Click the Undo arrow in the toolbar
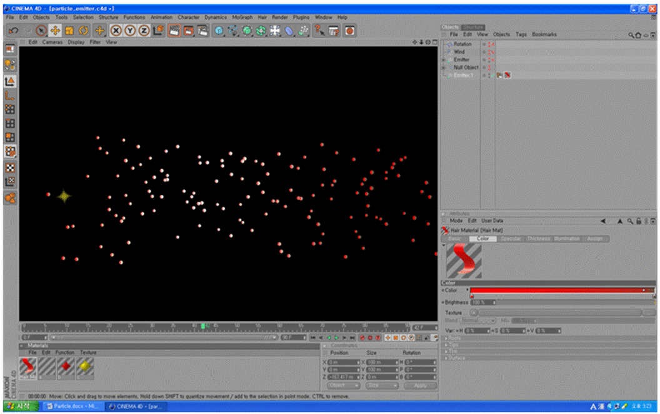Image resolution: width=660 pixels, height=414 pixels. click(x=13, y=31)
